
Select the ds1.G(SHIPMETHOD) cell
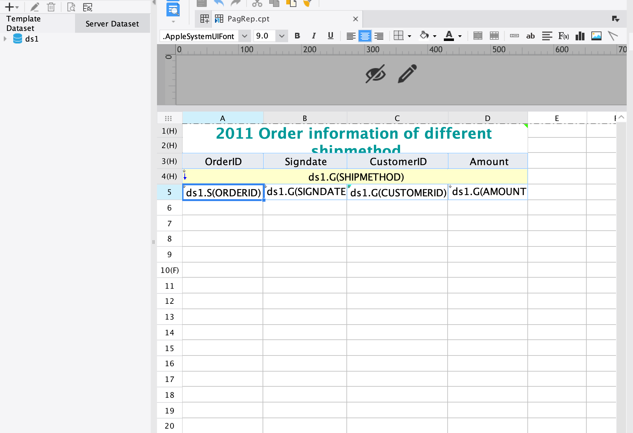[x=355, y=177]
